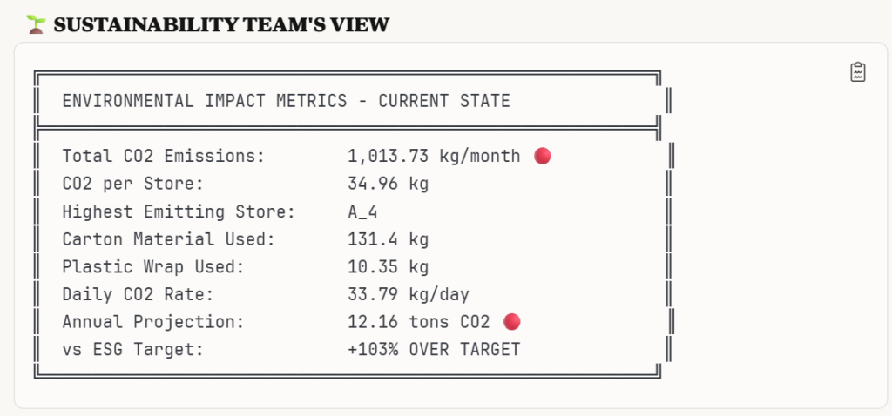Select the A_4 store value
This screenshot has height=416, width=892.
(x=362, y=211)
